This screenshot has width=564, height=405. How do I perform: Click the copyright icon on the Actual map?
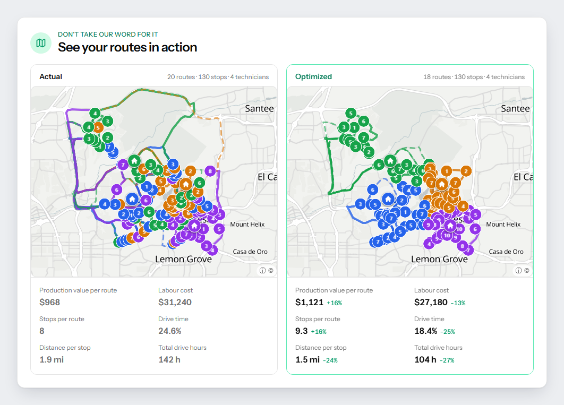click(270, 271)
